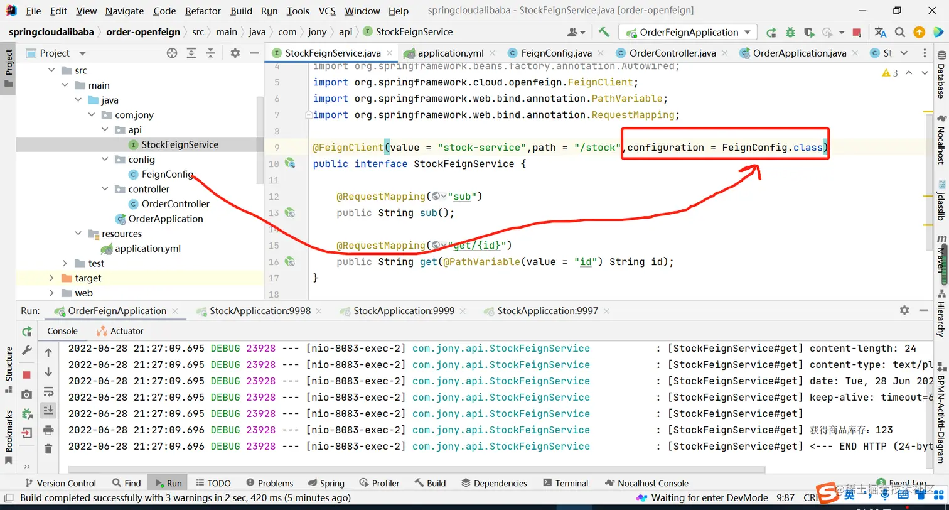Rerun app in Run panel sidebar

point(26,331)
